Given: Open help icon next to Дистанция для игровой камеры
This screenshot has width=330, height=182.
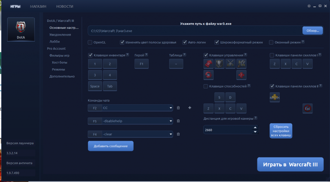Looking at the screenshot, I should (x=256, y=118).
